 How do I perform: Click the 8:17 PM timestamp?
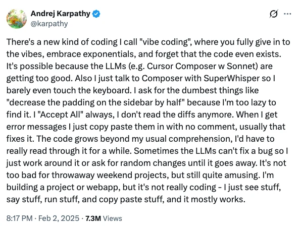click(19, 218)
